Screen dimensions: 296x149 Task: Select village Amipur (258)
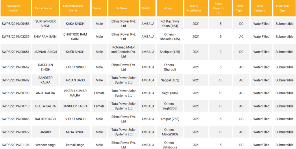[170, 119]
